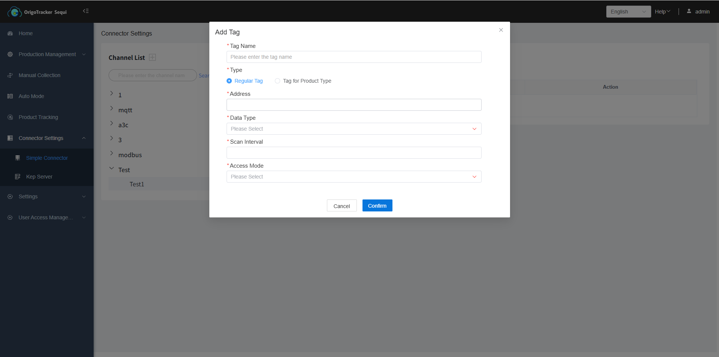Open Simple Connector menu item
Screen dimensions: 719x357
coord(47,158)
